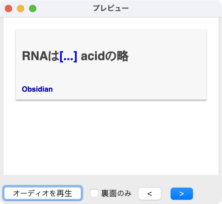This screenshot has width=222, height=204.
Task: Click empty bottom bar right of next button
Action: (207, 194)
